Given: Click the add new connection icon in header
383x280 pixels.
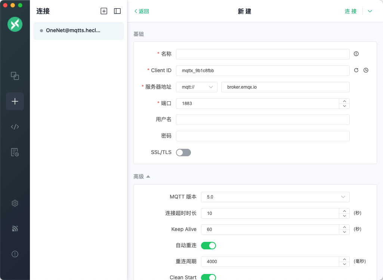Looking at the screenshot, I should [x=104, y=11].
